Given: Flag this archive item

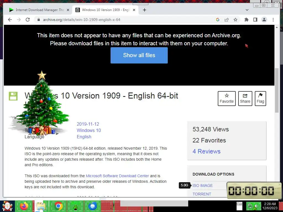Looking at the screenshot, I should (260, 99).
